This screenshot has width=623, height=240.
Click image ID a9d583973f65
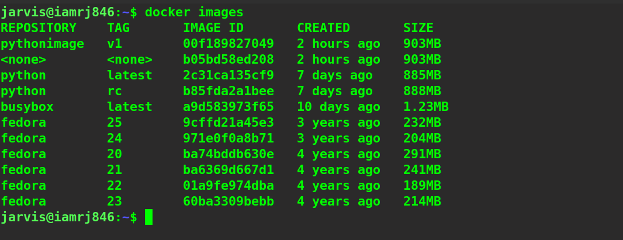pos(229,107)
